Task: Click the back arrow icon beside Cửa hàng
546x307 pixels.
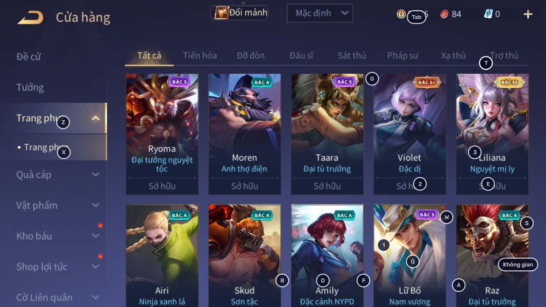Action: coord(30,18)
